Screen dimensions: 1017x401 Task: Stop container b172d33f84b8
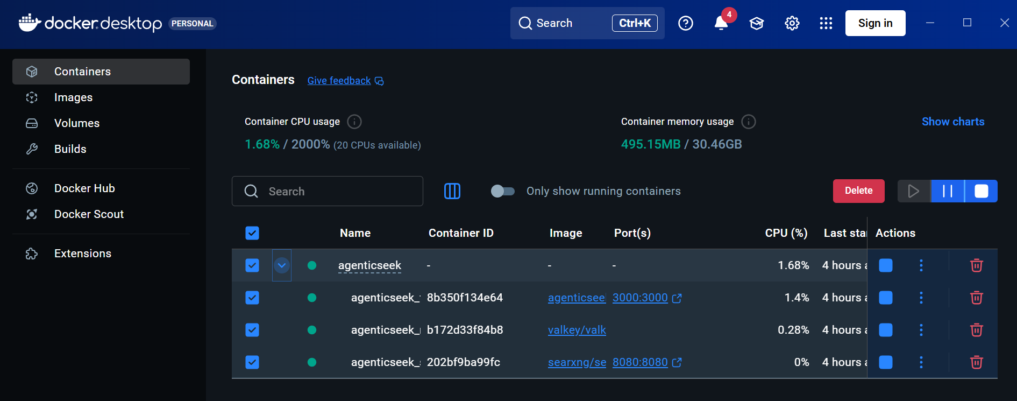pos(886,330)
